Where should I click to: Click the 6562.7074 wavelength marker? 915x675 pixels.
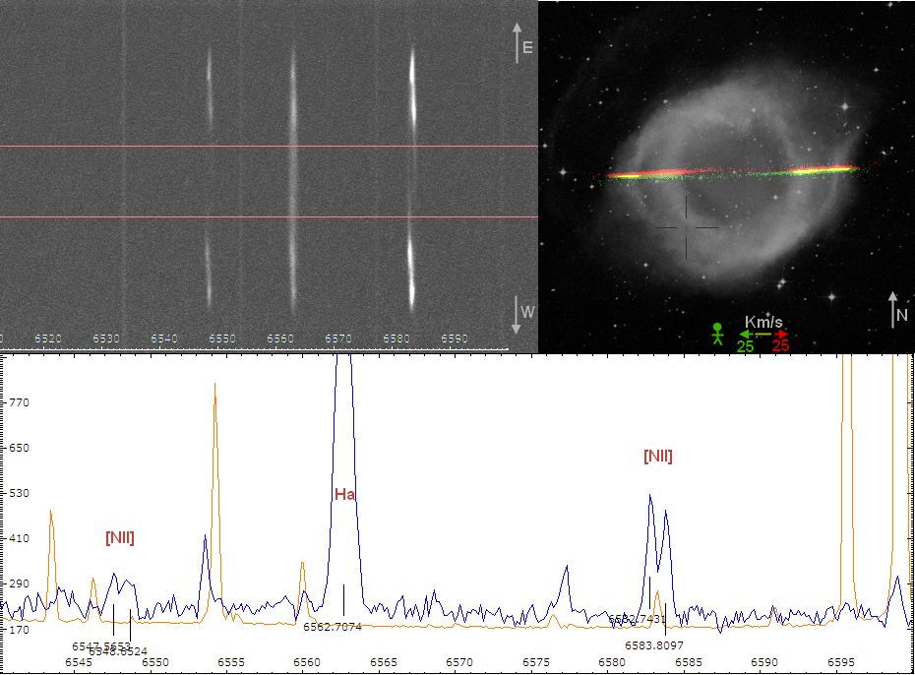pos(333,626)
